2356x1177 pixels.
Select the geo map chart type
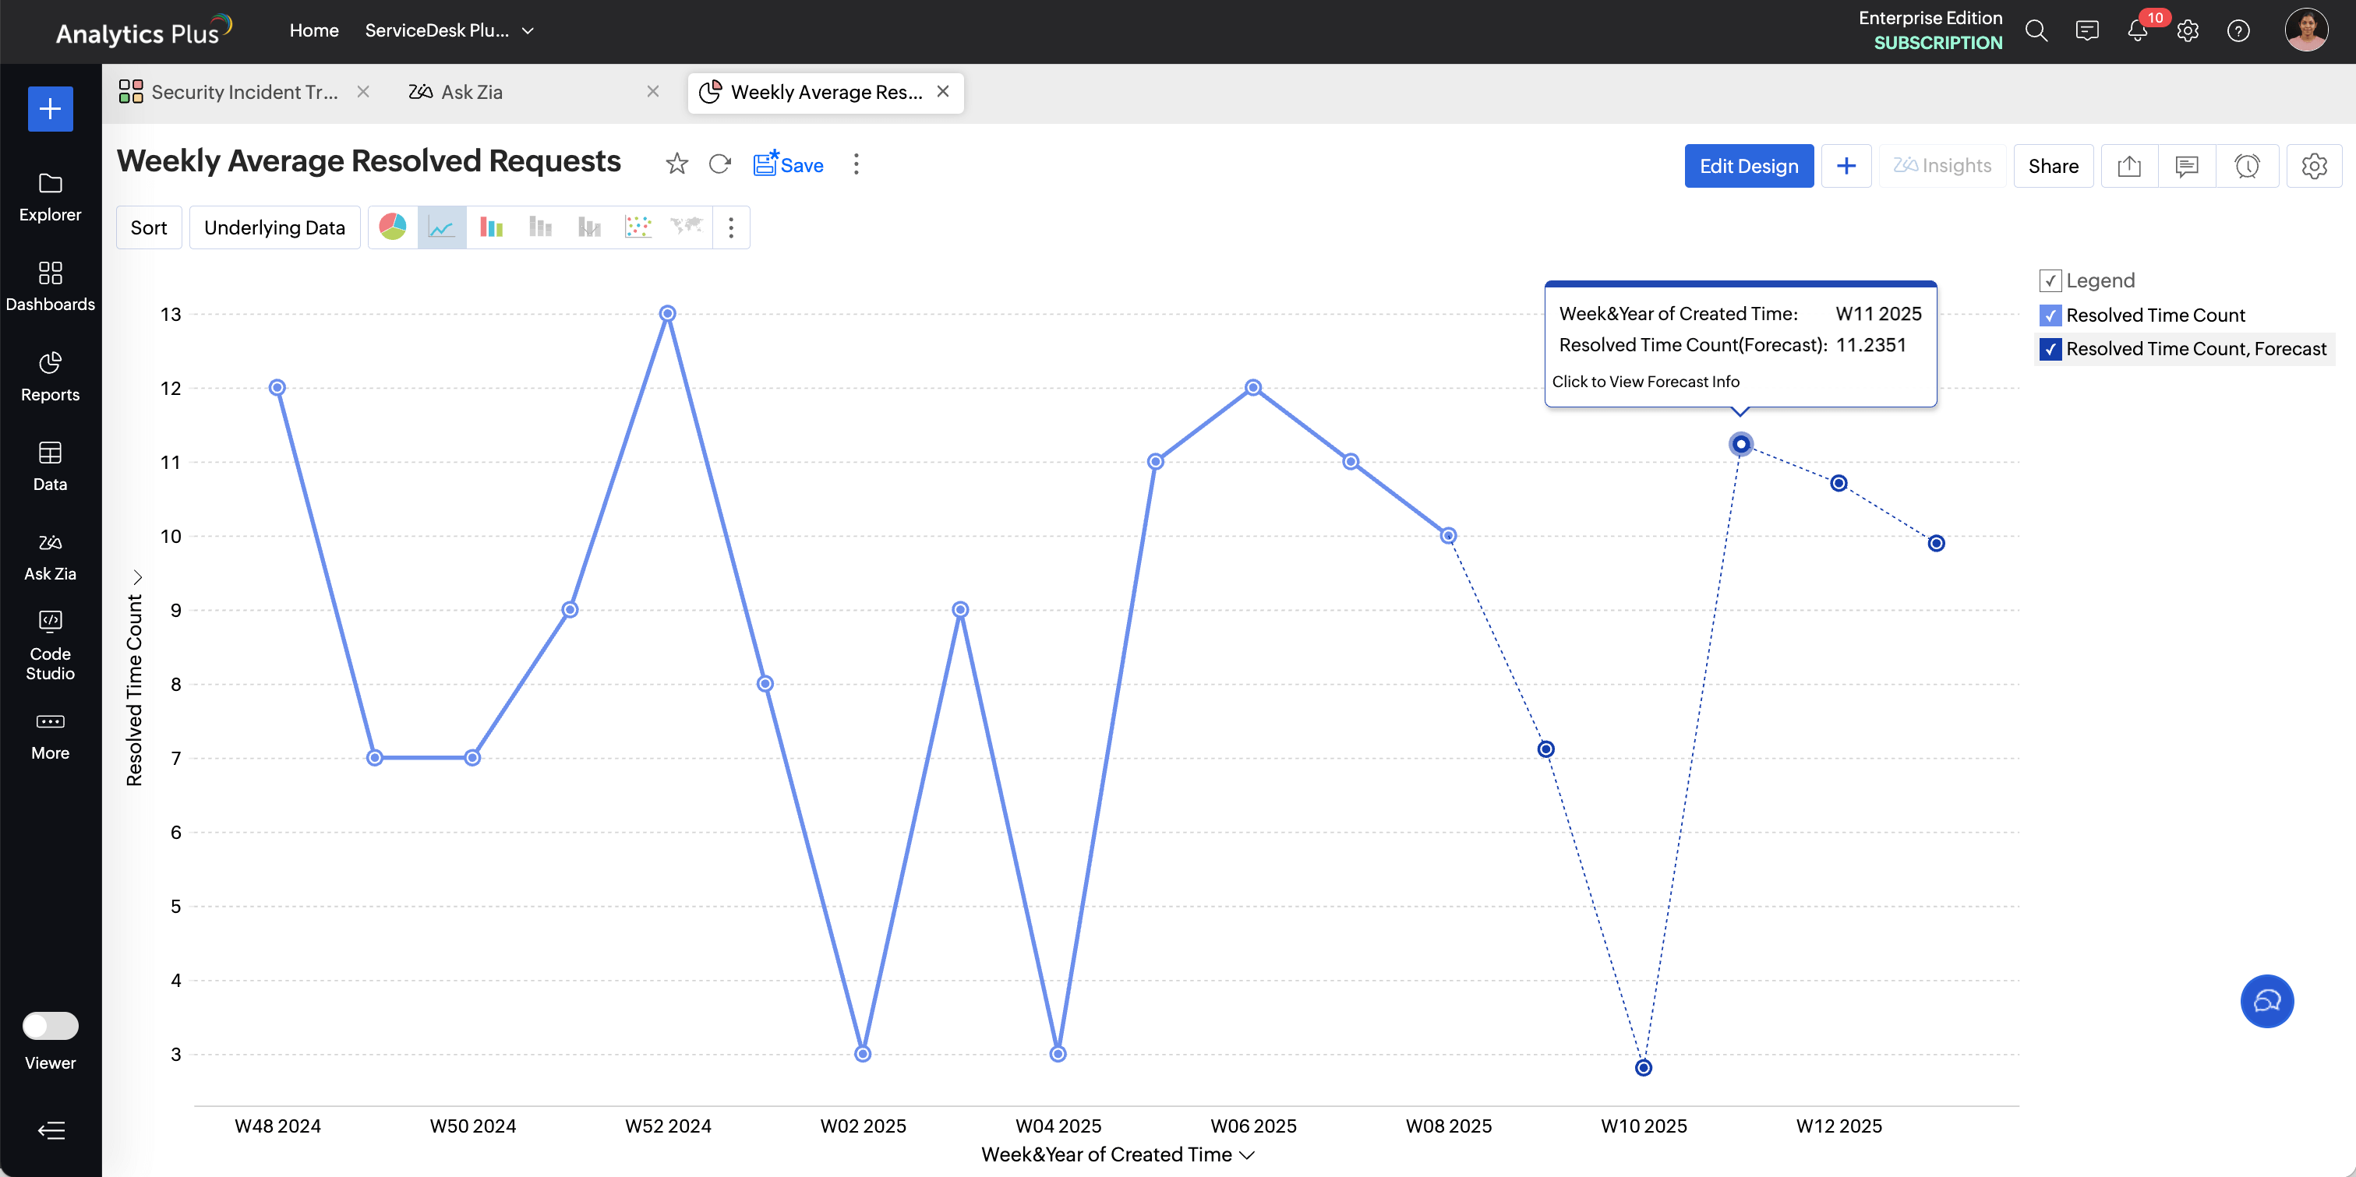point(686,227)
